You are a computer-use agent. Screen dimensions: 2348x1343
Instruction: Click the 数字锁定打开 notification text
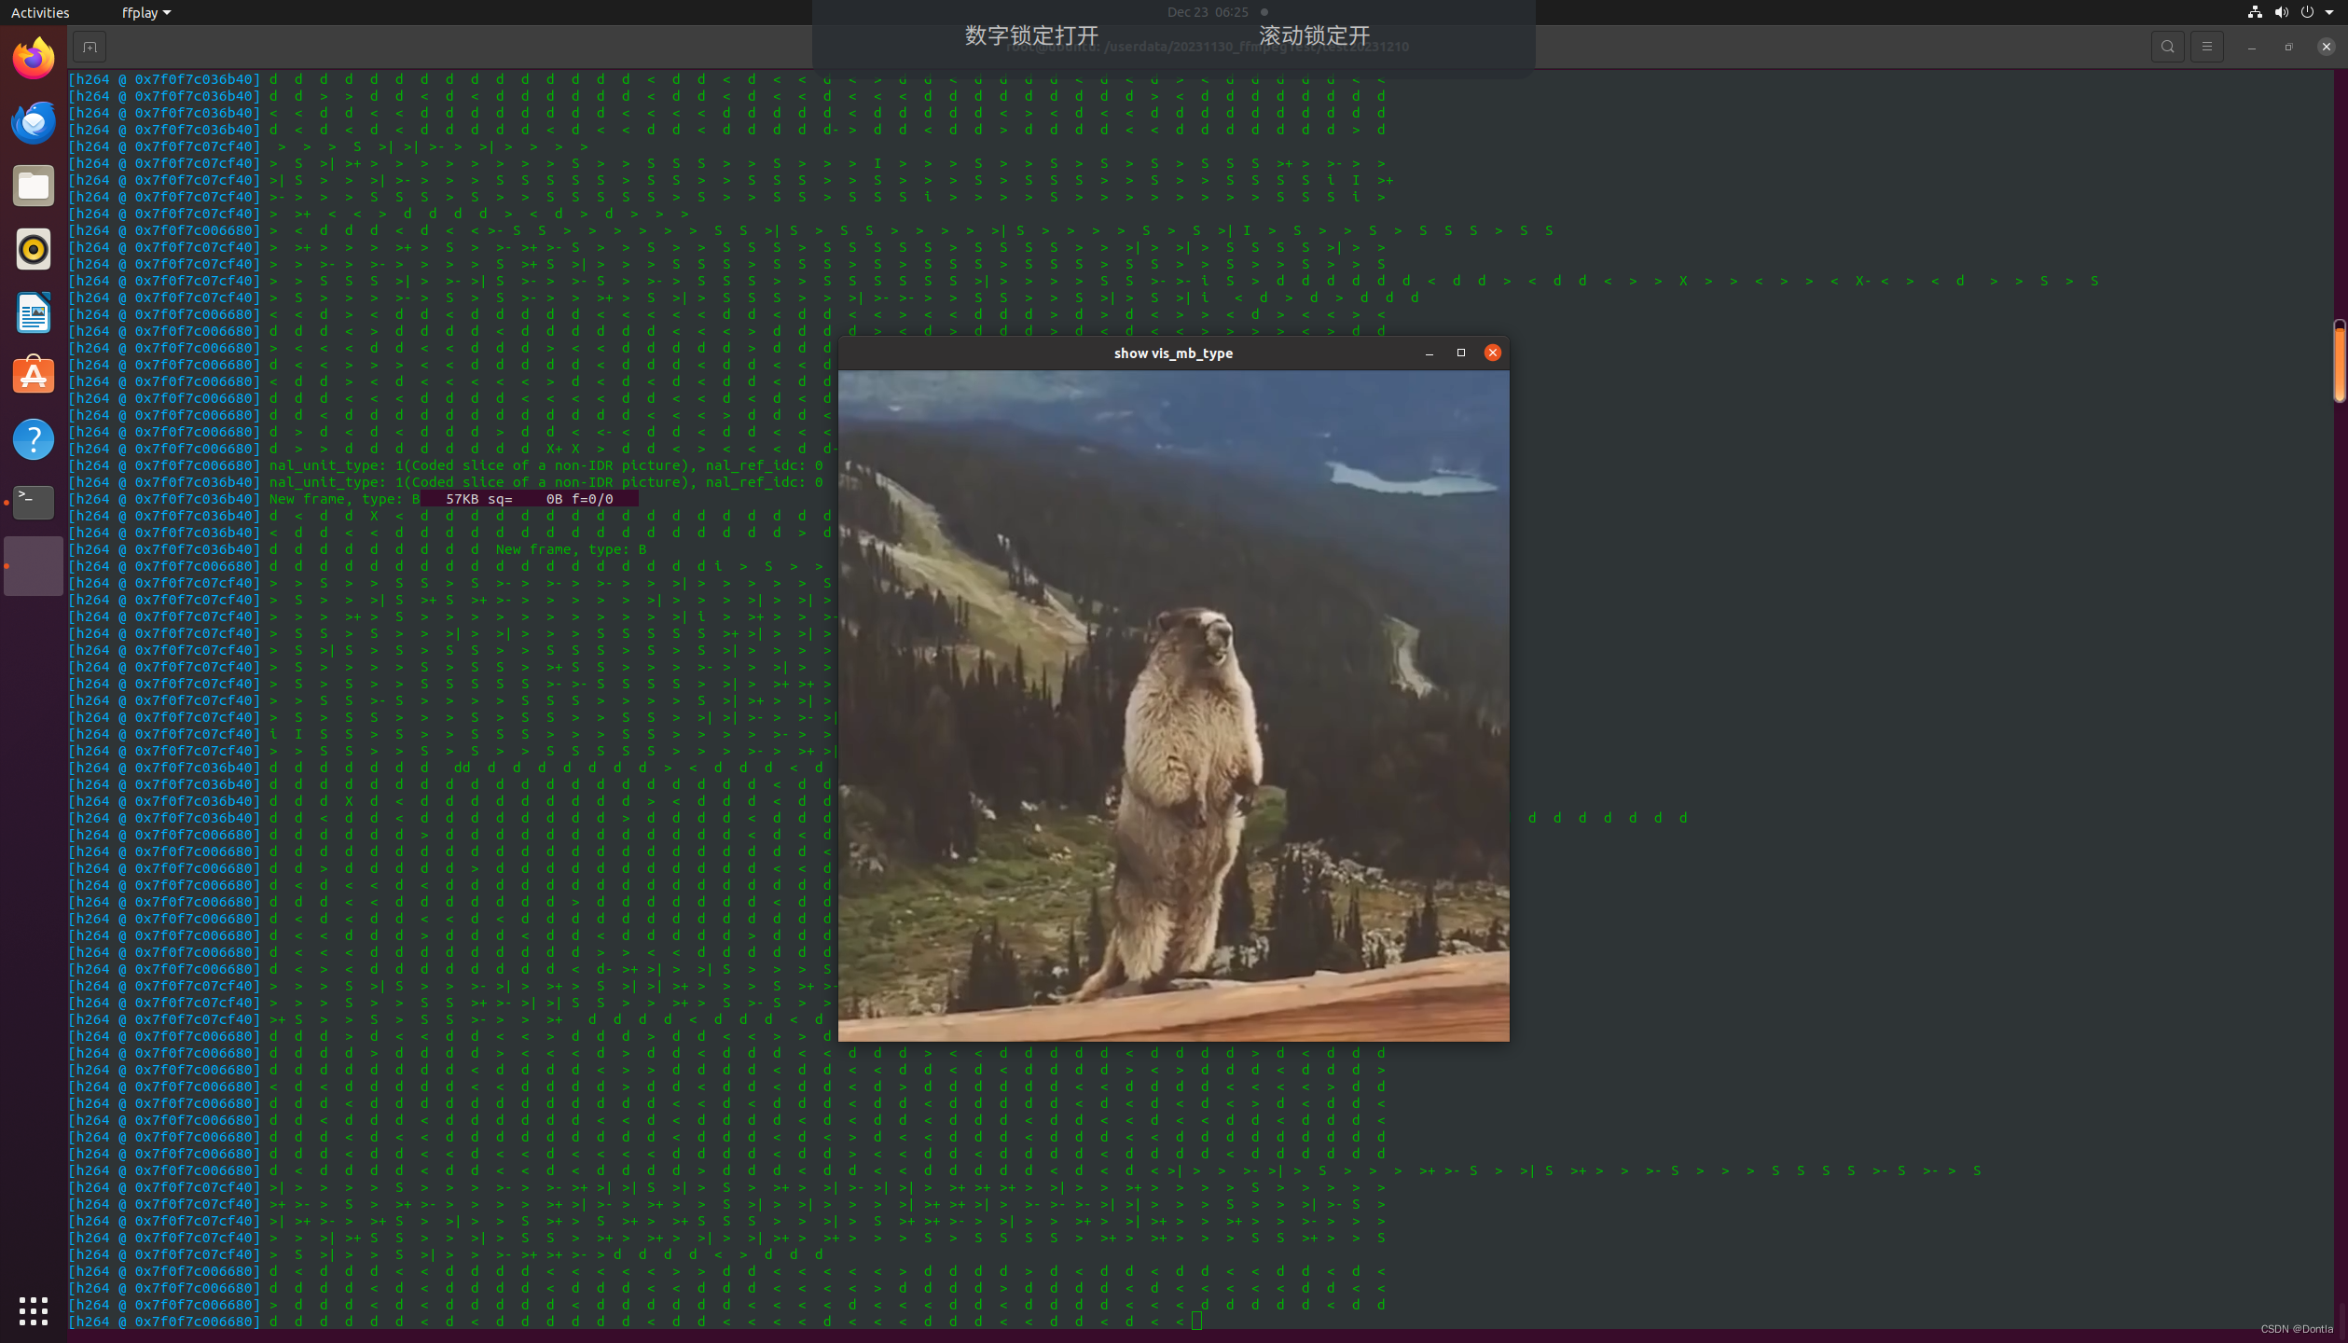pyautogui.click(x=1031, y=35)
